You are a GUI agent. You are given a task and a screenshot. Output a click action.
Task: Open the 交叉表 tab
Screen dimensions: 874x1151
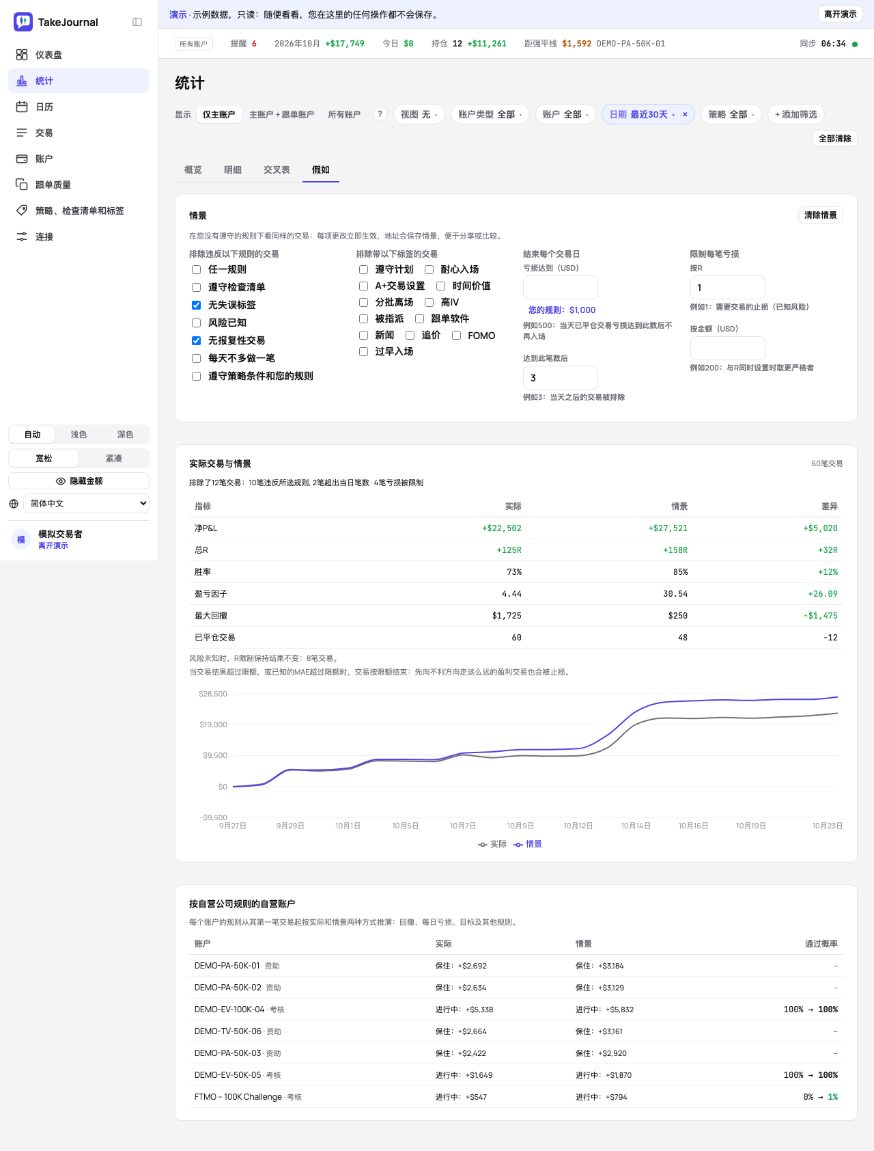(277, 170)
